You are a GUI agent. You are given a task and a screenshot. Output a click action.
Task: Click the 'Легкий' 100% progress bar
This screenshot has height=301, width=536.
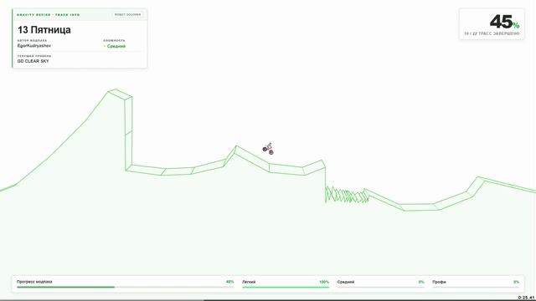tap(286, 287)
